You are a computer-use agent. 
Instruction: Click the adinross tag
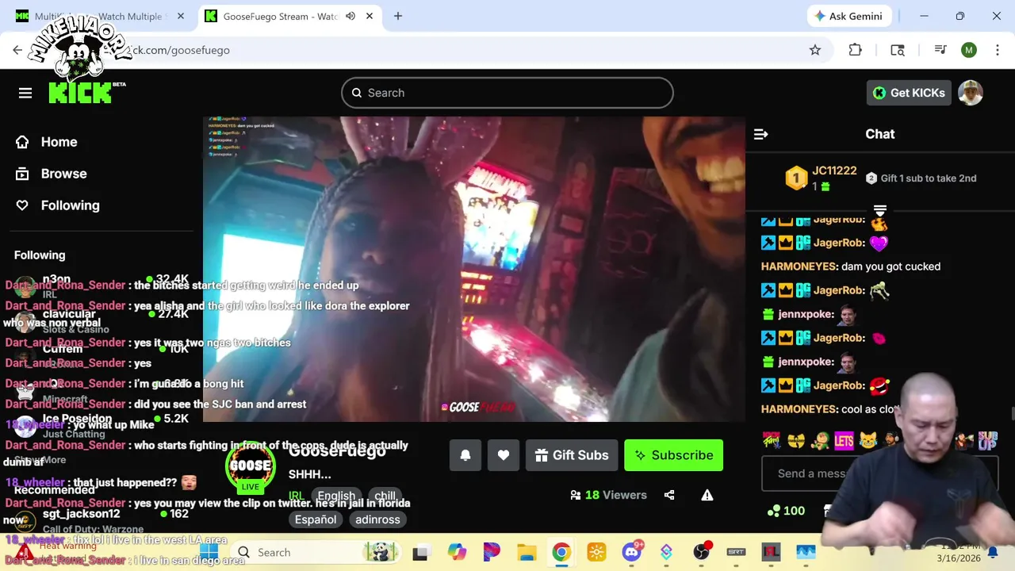pyautogui.click(x=377, y=519)
